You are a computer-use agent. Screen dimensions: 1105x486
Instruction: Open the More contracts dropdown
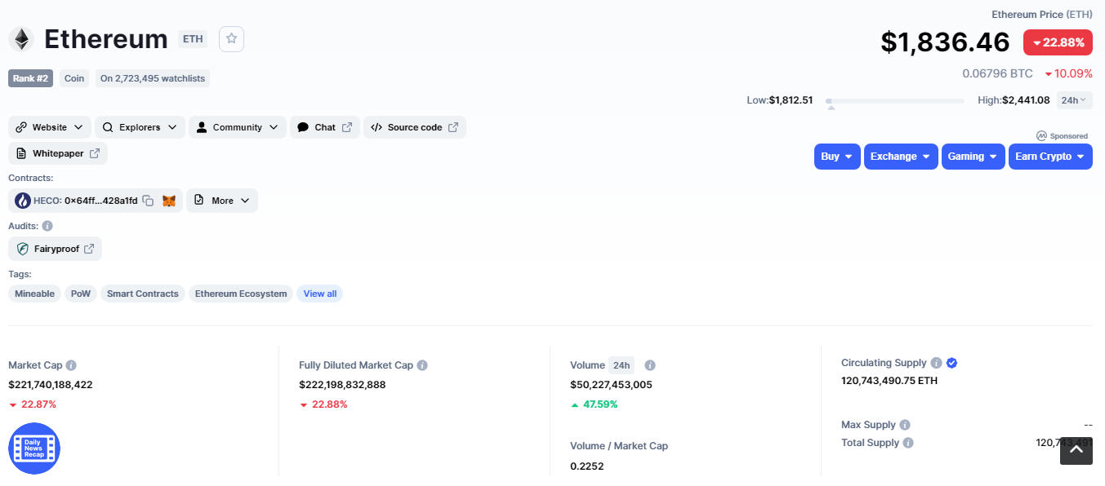tap(222, 201)
